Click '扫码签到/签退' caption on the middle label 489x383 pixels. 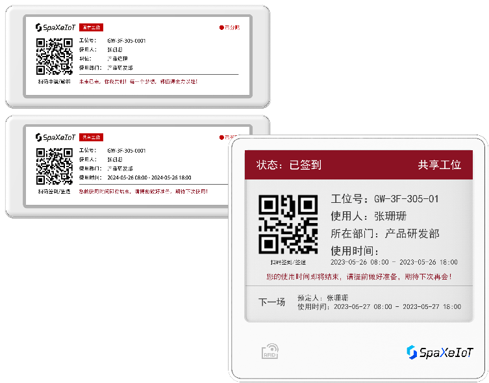coord(55,191)
